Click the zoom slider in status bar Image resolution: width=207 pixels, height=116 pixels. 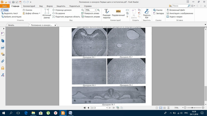pyautogui.click(x=194, y=108)
